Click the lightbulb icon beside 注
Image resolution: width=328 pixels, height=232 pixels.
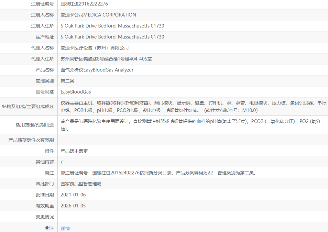coord(47,228)
